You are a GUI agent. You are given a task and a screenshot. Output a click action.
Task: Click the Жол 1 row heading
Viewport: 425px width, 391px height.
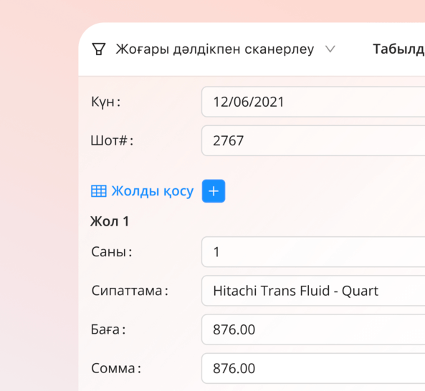110,221
